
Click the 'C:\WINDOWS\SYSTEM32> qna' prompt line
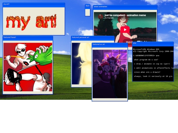click(146, 55)
